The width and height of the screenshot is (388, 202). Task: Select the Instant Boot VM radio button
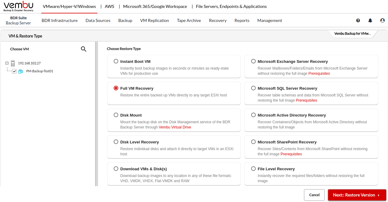coord(116,61)
